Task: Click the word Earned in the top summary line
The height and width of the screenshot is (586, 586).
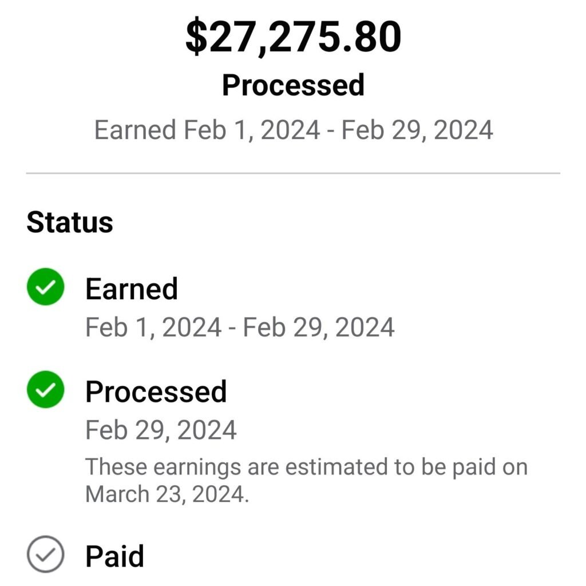Action: [x=135, y=130]
